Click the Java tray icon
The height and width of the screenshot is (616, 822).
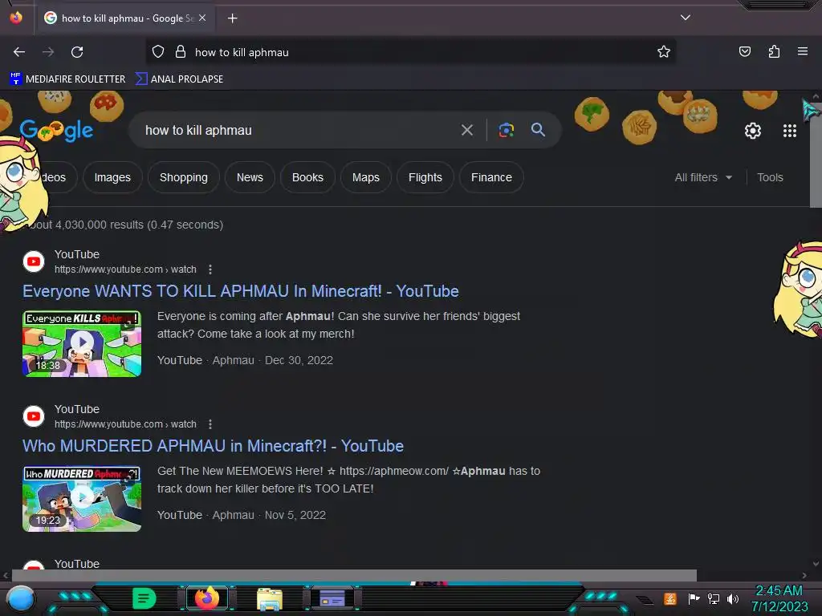pos(669,598)
